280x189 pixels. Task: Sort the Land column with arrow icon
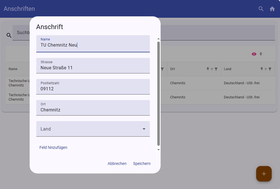click(x=266, y=69)
